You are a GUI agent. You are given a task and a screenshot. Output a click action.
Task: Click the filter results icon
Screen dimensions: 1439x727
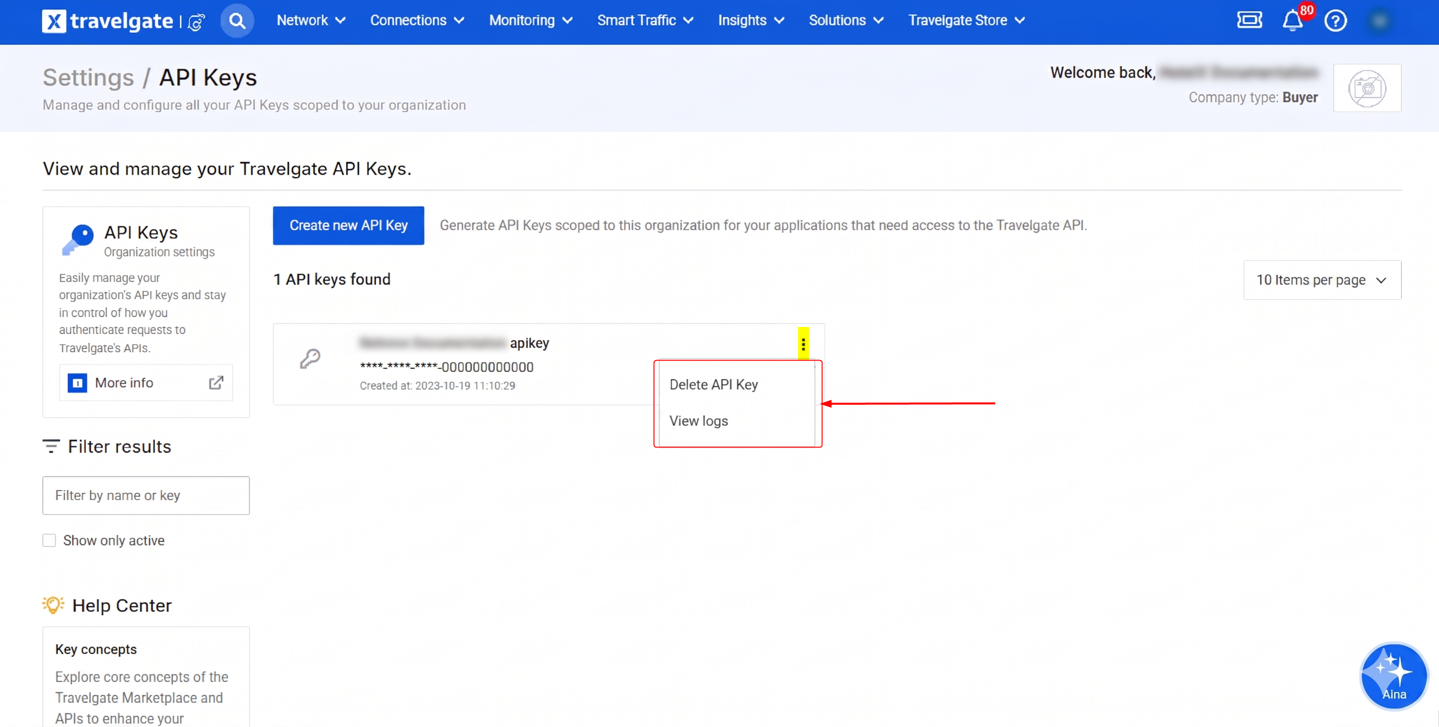(x=51, y=446)
